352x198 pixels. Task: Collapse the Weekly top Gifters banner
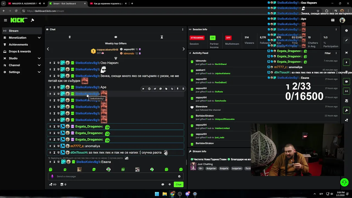click(x=116, y=58)
